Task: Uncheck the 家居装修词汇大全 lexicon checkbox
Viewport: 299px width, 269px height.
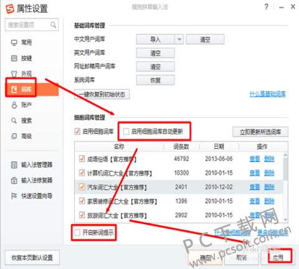Action: click(x=82, y=201)
